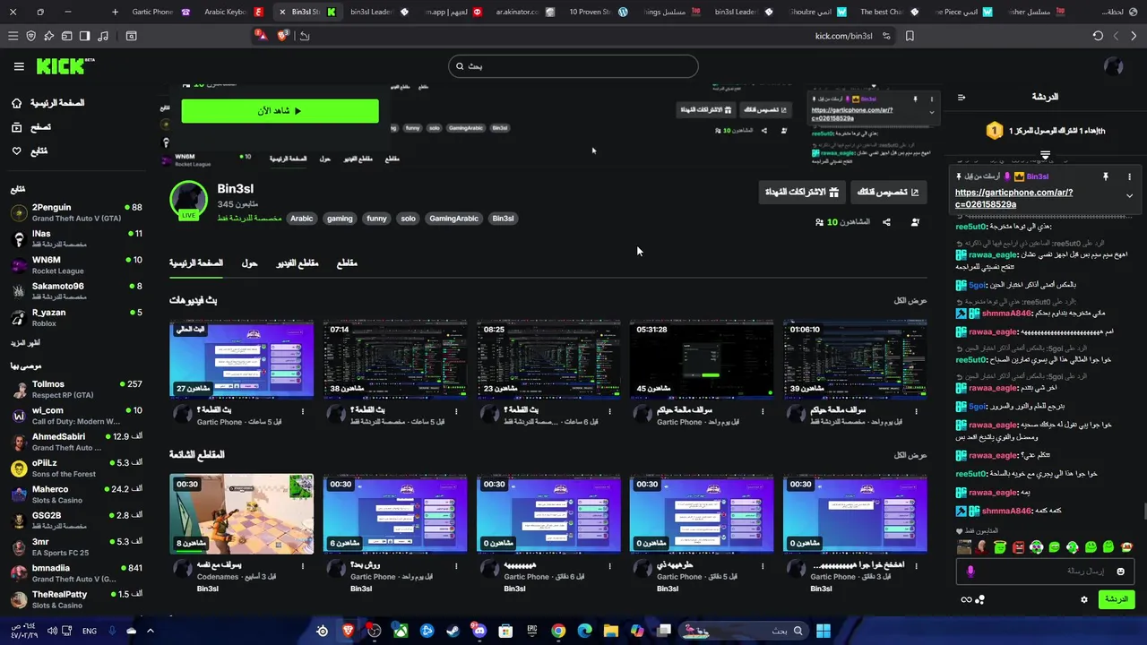Open TheRealPatty recommended channel
The image size is (1147, 645).
pyautogui.click(x=76, y=599)
